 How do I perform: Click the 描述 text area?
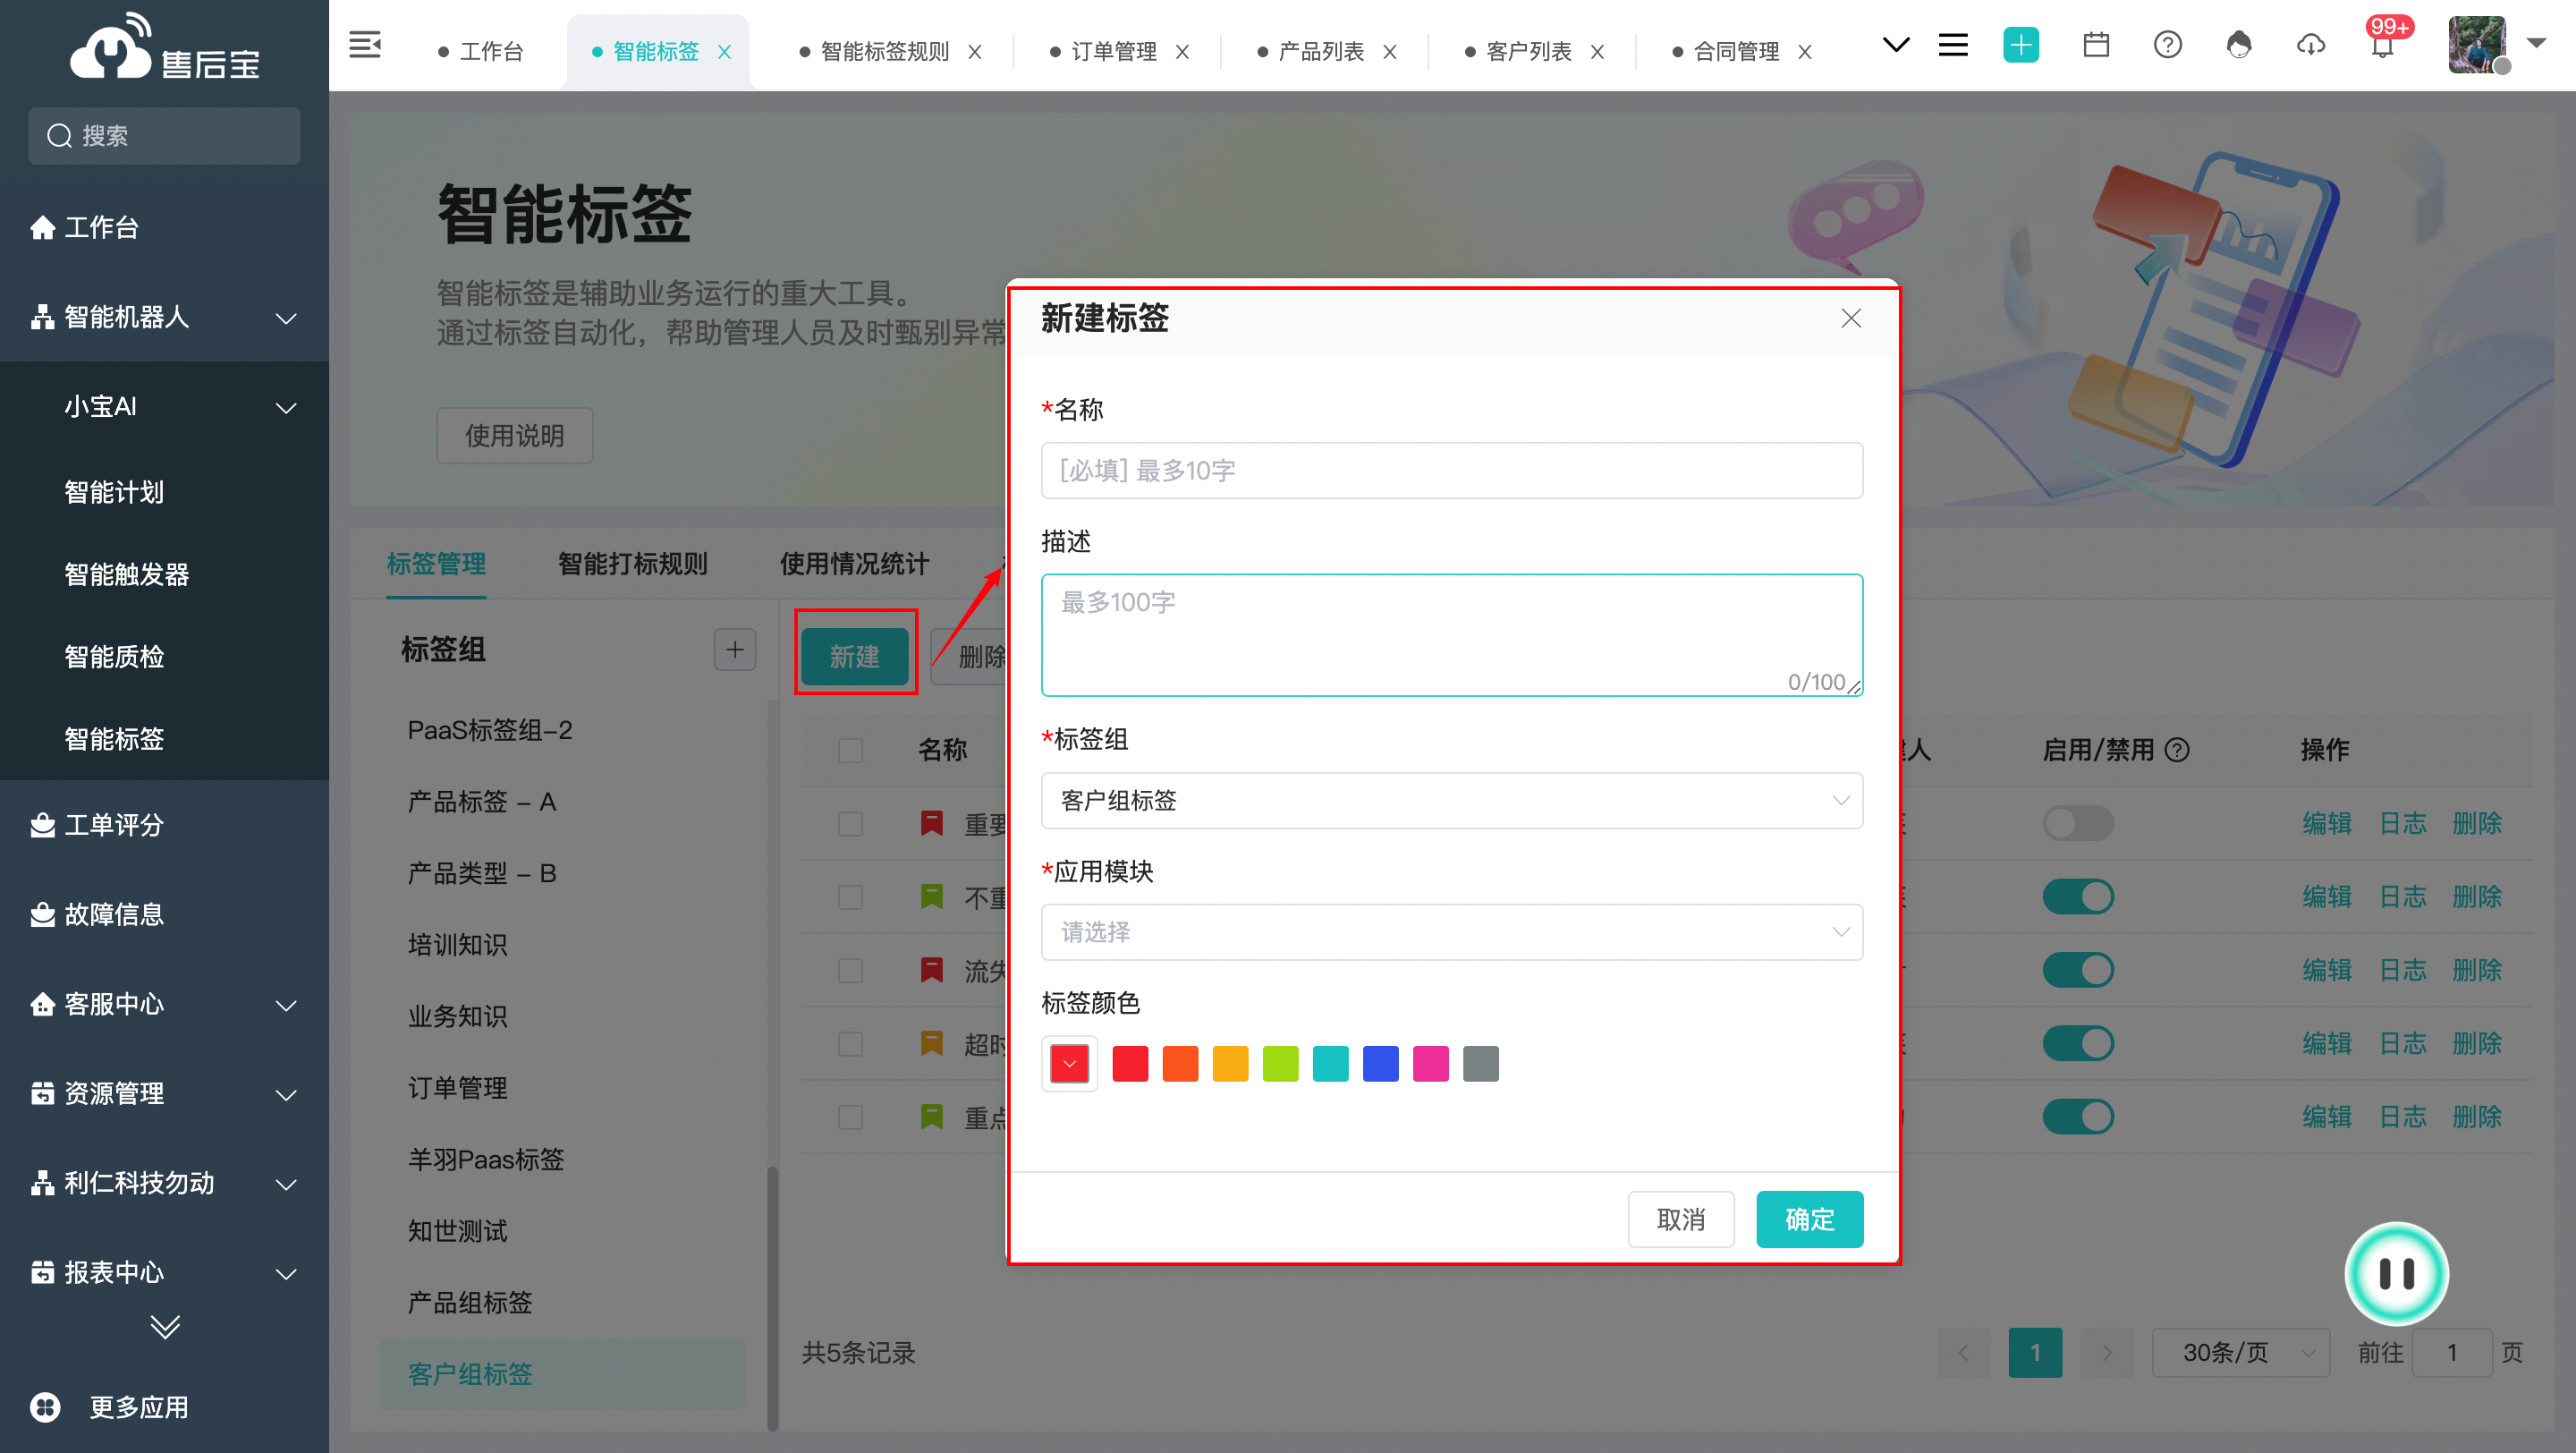(1451, 635)
